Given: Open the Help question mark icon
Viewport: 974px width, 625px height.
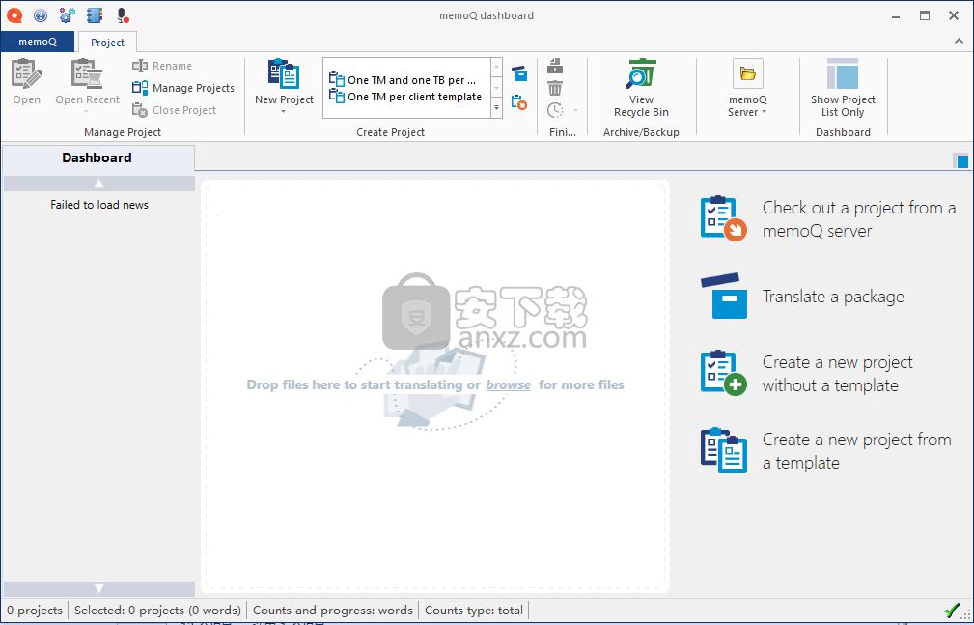Looking at the screenshot, I should 41,14.
